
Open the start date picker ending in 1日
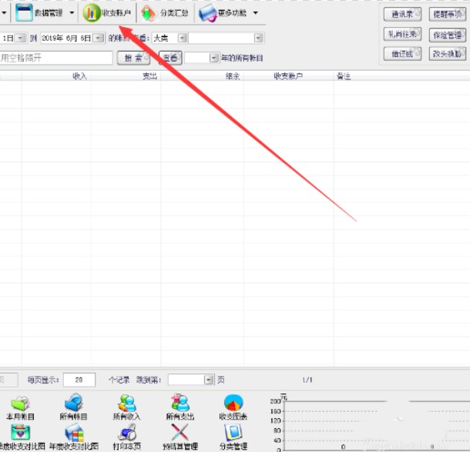pos(21,38)
